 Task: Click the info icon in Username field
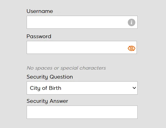(131, 23)
